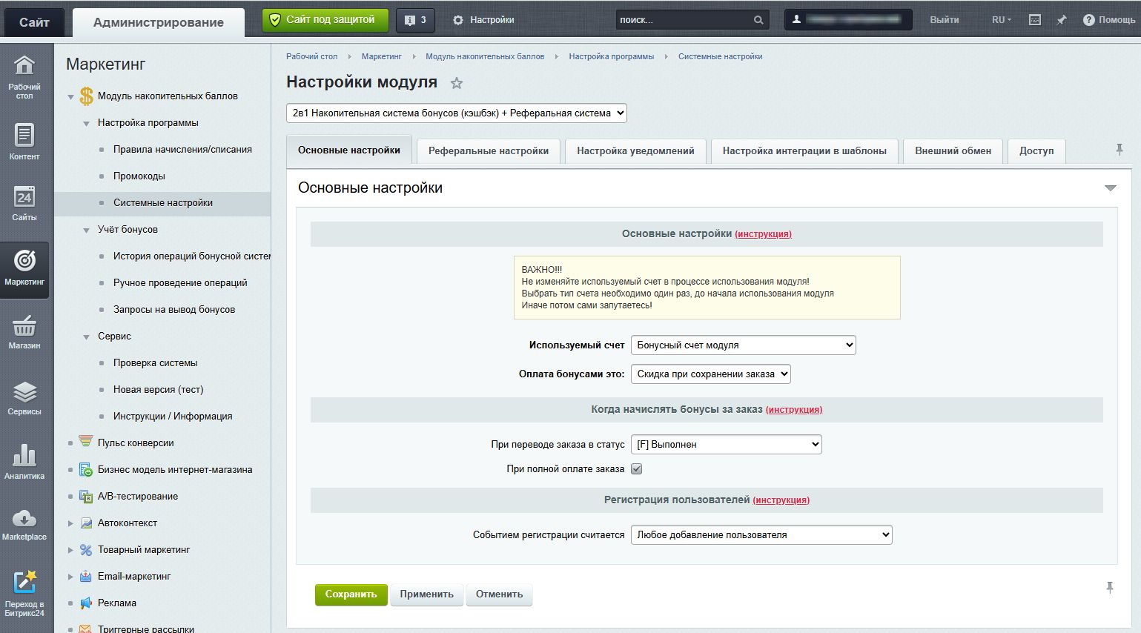Open the Магазин basket icon

[x=24, y=332]
